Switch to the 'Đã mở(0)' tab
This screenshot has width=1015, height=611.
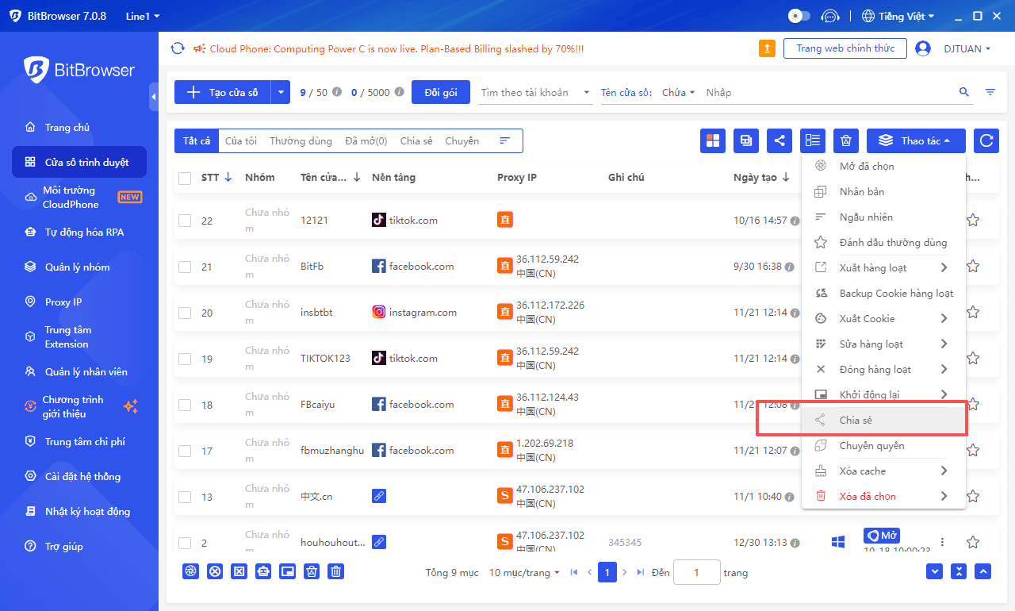[366, 140]
